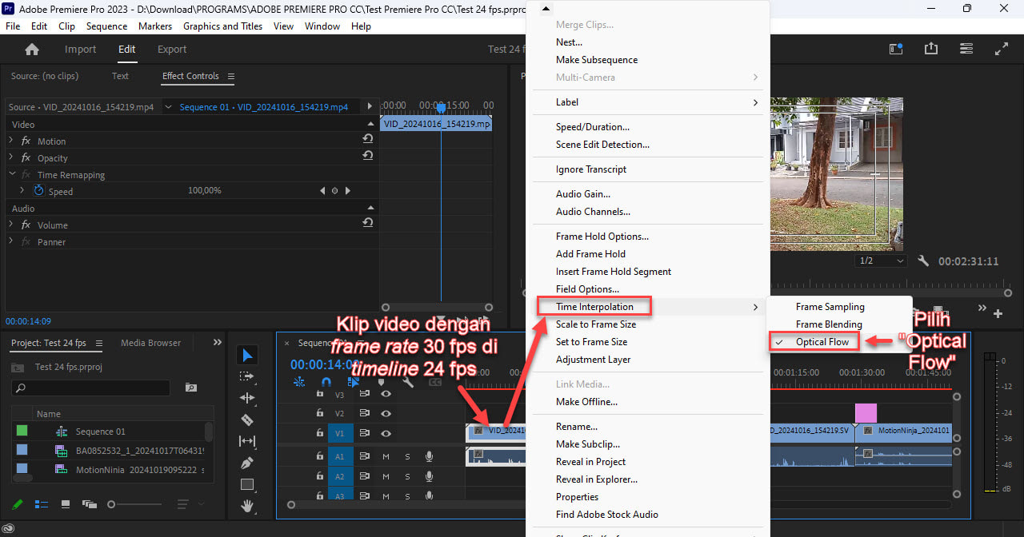This screenshot has width=1024, height=537.
Task: Mute audio track A1
Action: (x=386, y=456)
